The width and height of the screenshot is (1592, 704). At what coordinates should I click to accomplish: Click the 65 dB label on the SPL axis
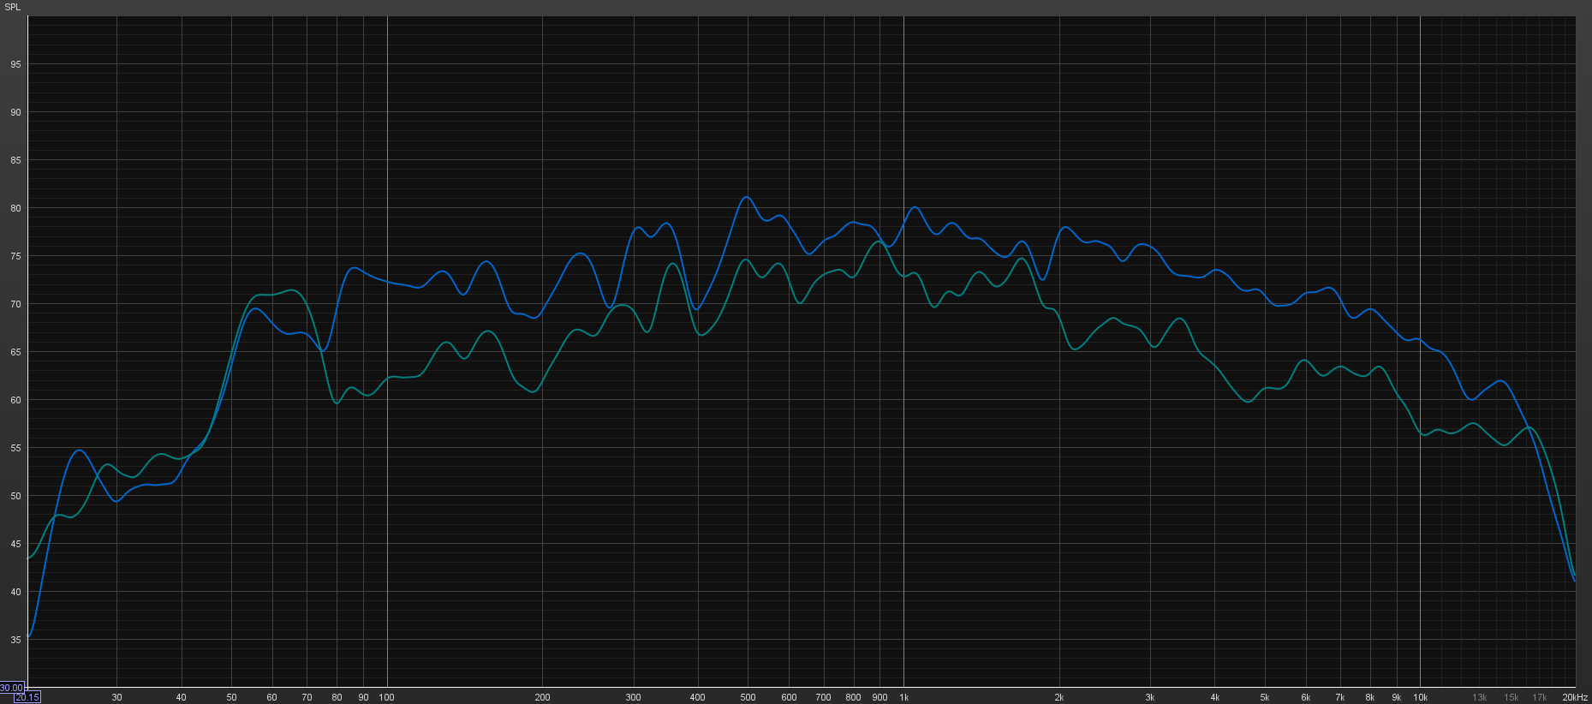pyautogui.click(x=16, y=352)
